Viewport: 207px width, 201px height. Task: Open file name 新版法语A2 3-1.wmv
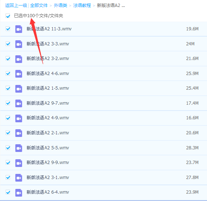pyautogui.click(x=48, y=178)
